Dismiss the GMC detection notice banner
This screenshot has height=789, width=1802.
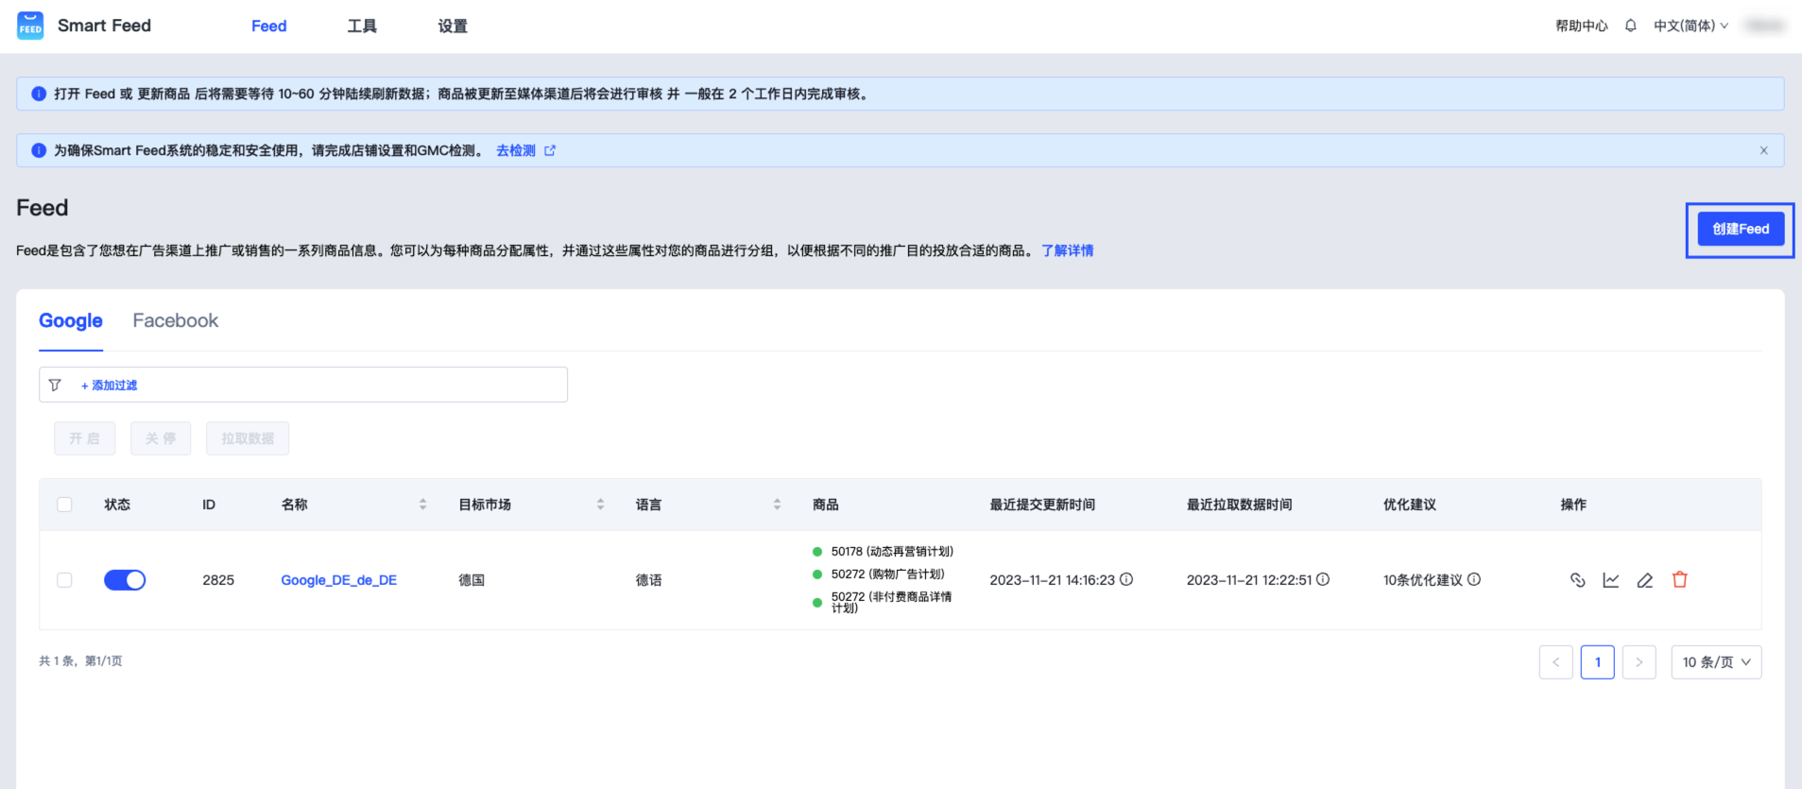[1763, 150]
